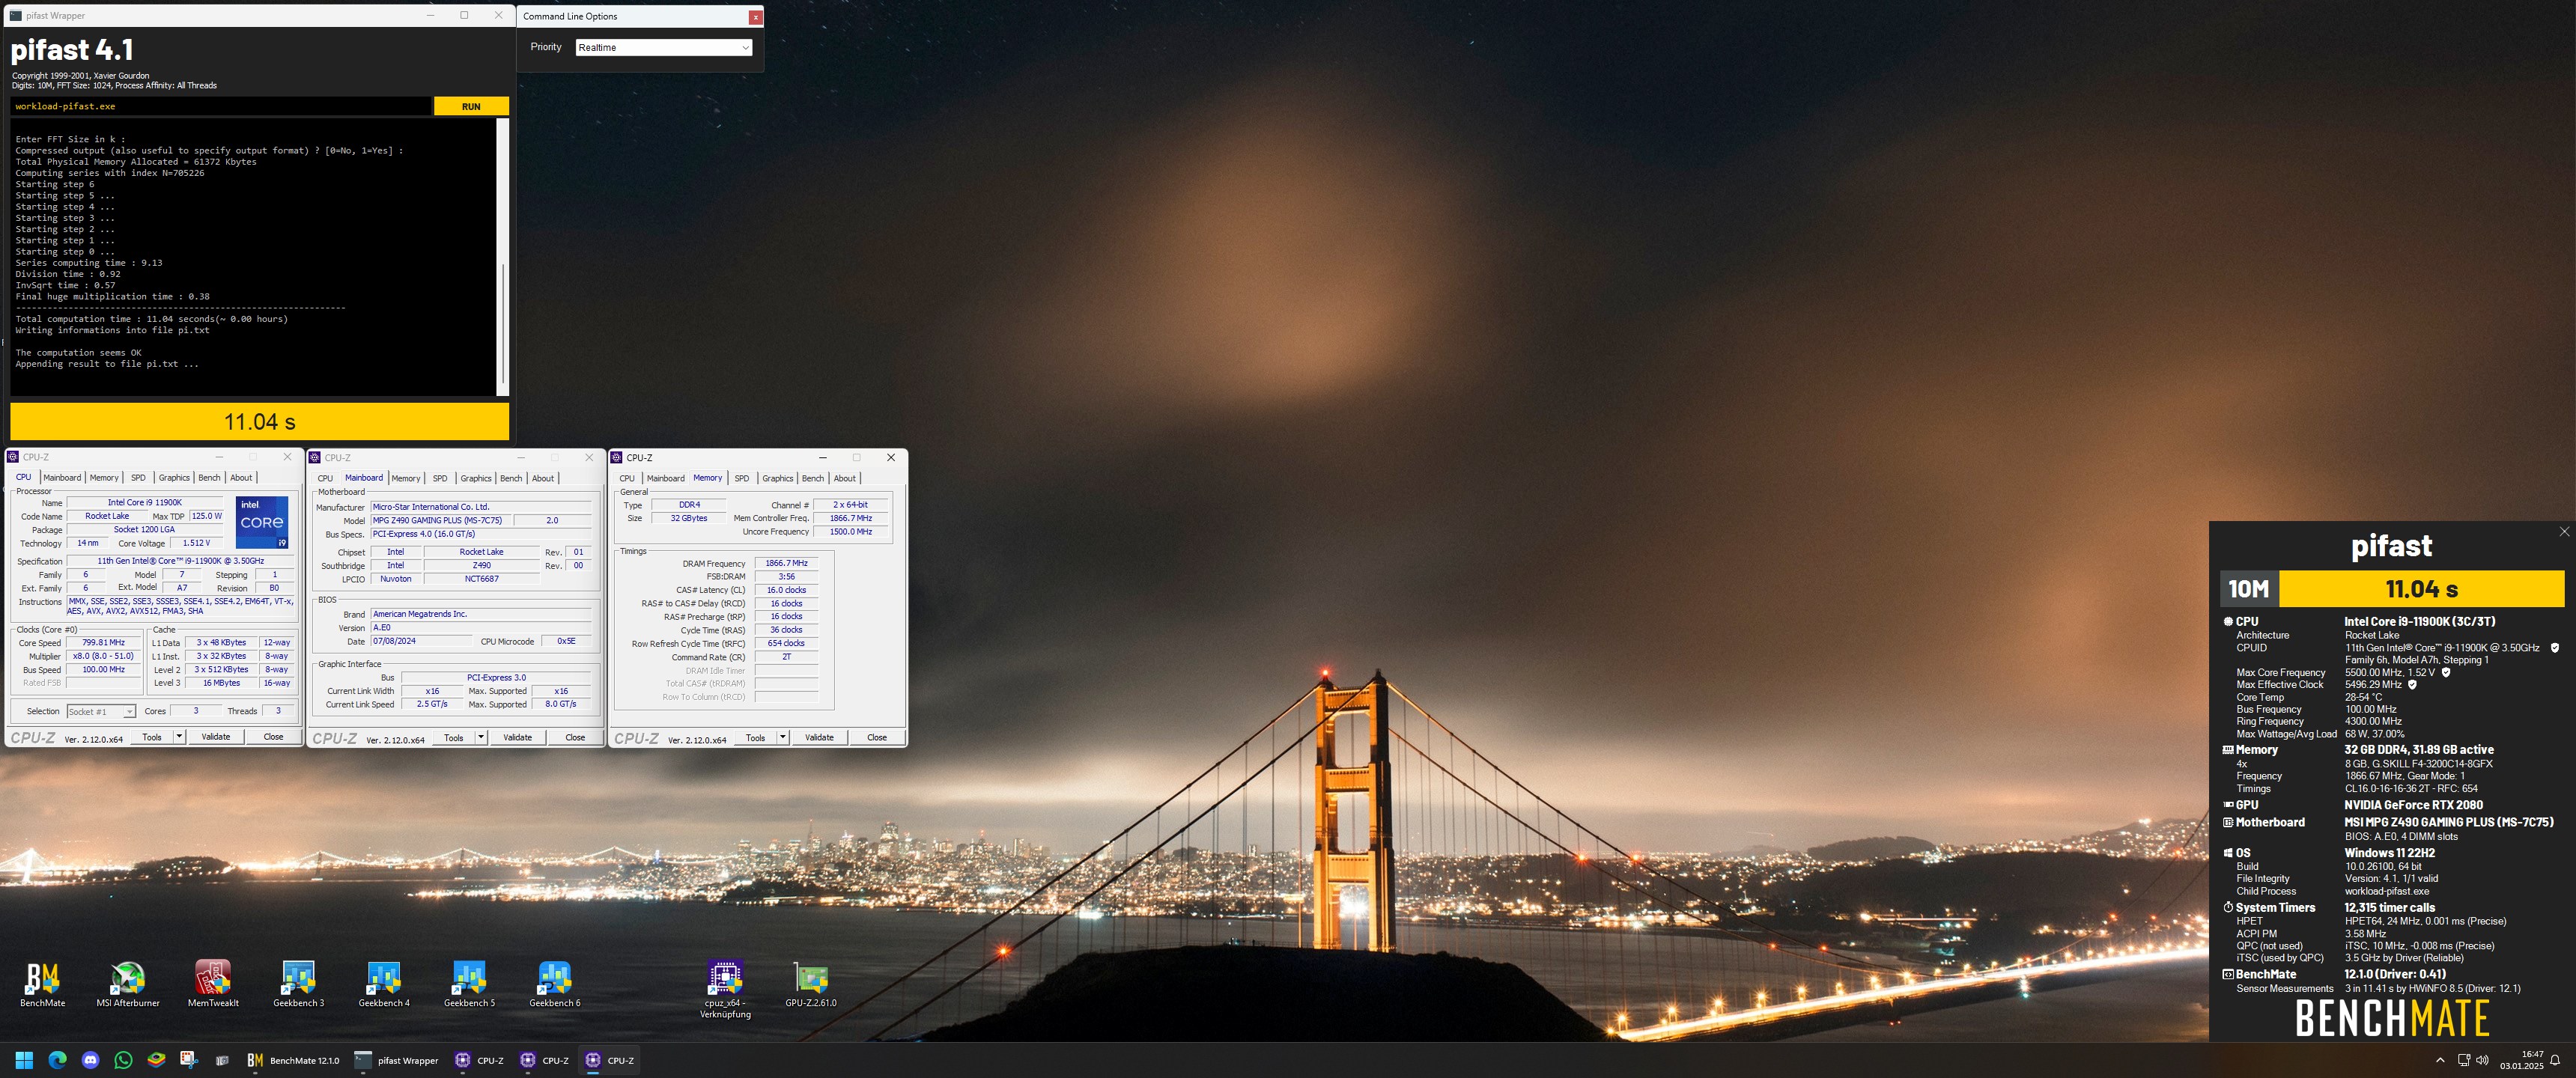Expand Tools arrow in CPU-Z Memory-tab window

click(783, 738)
